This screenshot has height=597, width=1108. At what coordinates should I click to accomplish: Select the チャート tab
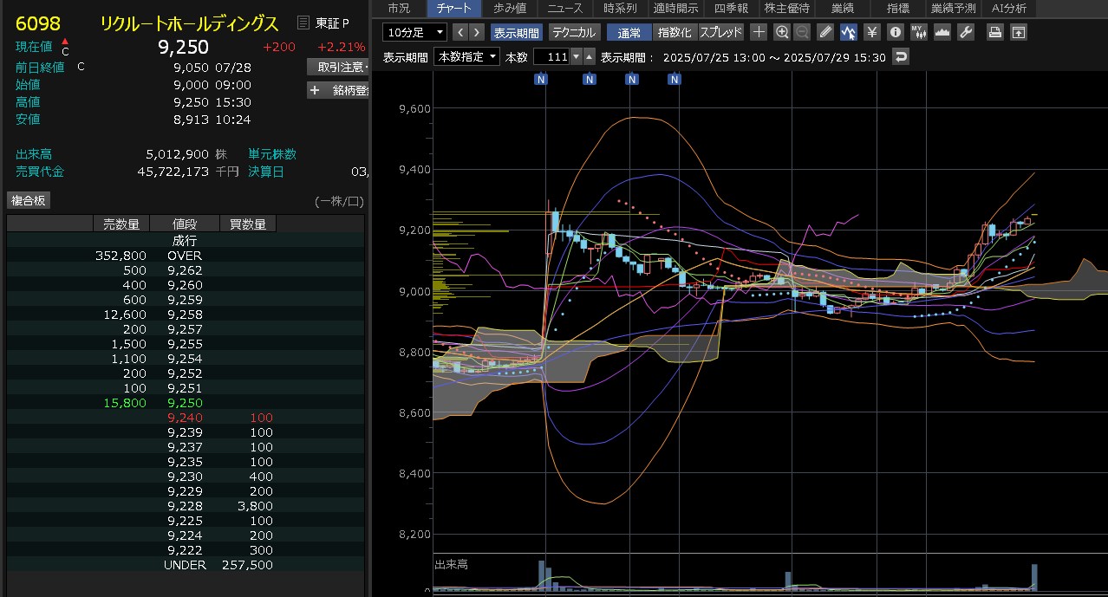[x=454, y=8]
